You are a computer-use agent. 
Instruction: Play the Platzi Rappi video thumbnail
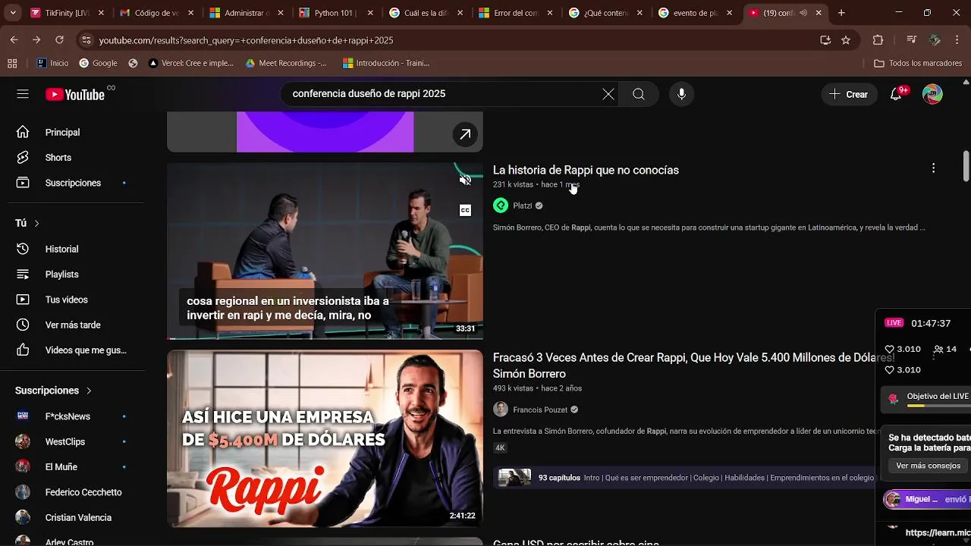point(325,251)
